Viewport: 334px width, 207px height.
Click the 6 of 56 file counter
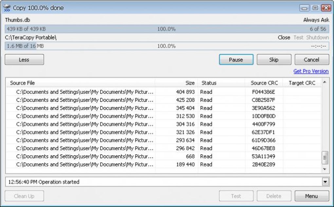[318, 29]
